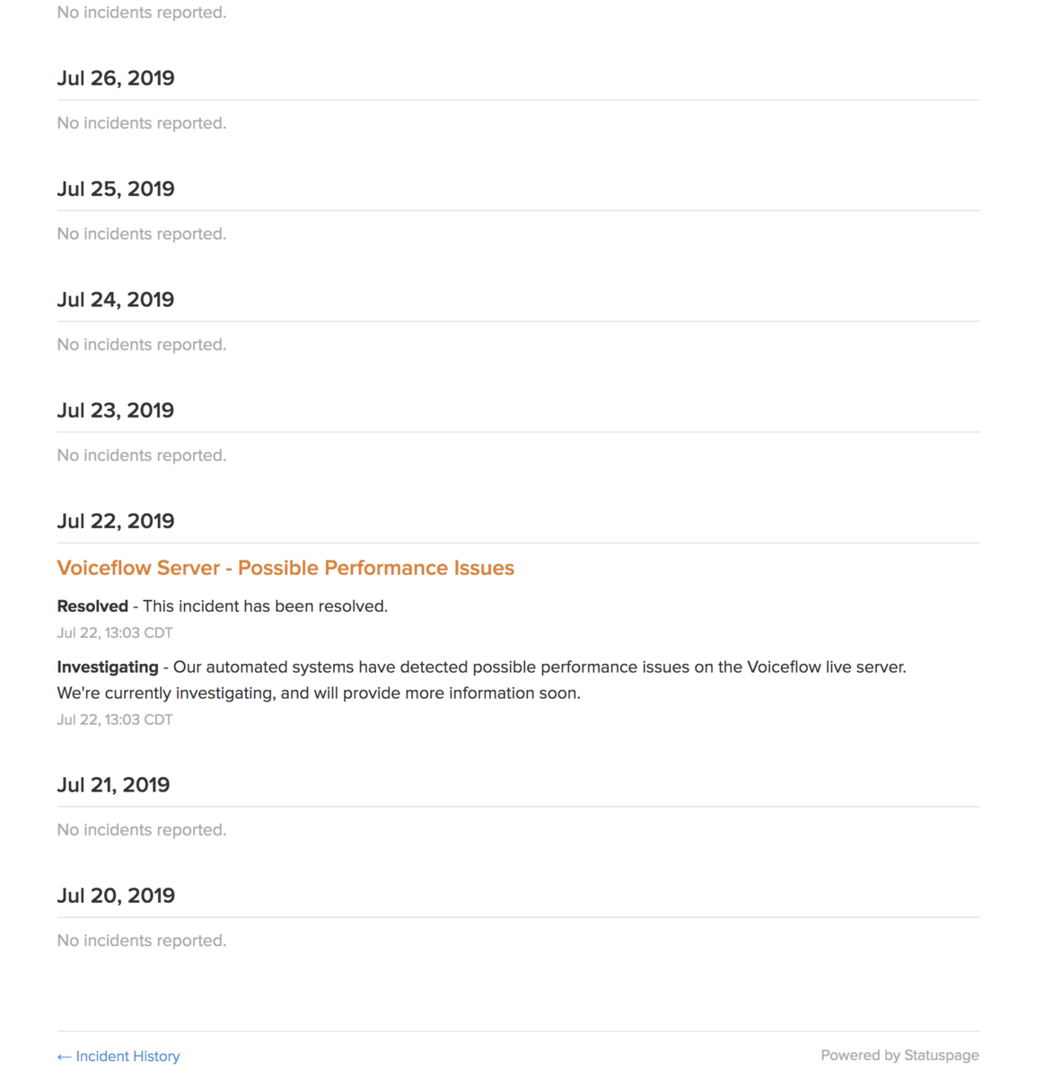Click 'No incidents reported' under Jul 21
The image size is (1044, 1078).
(x=142, y=830)
